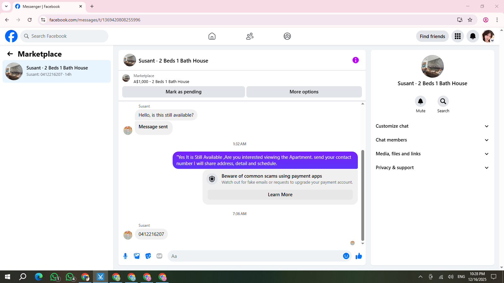The height and width of the screenshot is (283, 504).
Task: Open the emoji picker in message box
Action: 346,256
